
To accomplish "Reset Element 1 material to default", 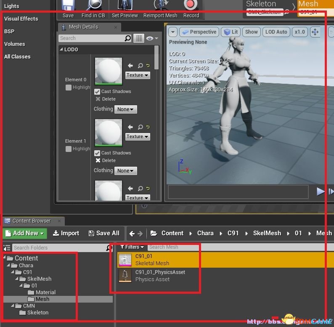I will pos(148,127).
